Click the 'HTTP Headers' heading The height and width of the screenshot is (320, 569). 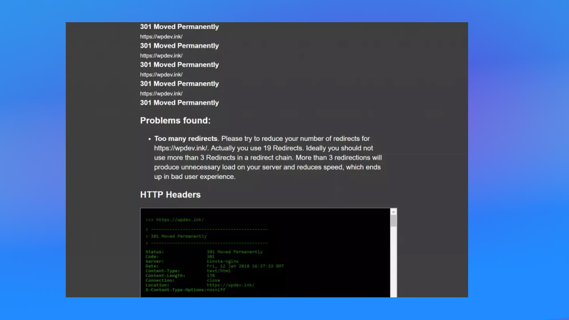tap(170, 195)
